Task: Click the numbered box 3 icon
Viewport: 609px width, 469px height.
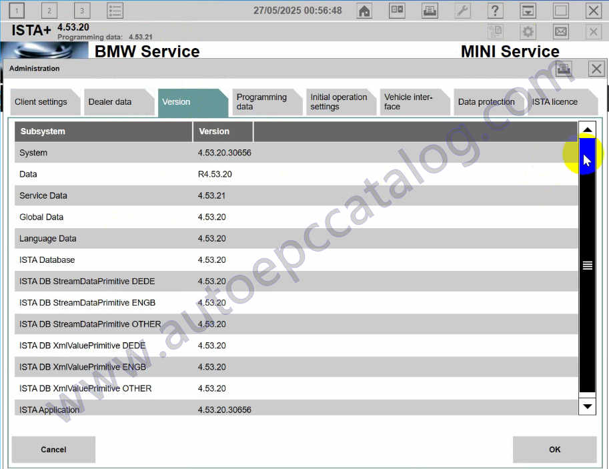Action: (82, 11)
